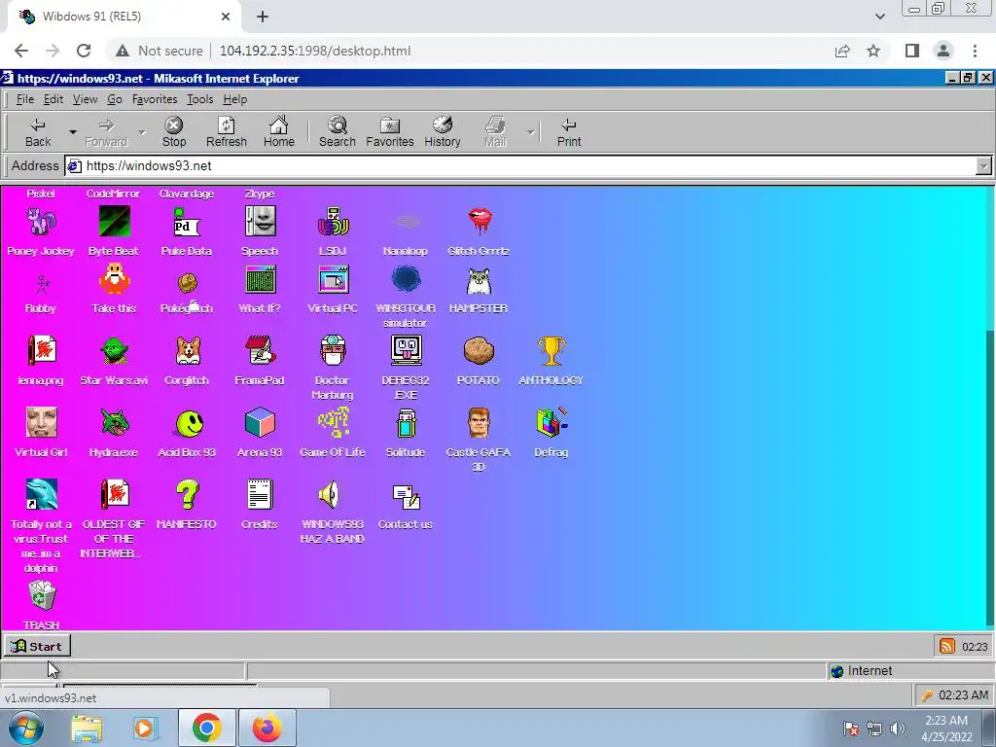This screenshot has height=747, width=996.
Task: Open the Chrome tab search chevron
Action: coord(879,17)
